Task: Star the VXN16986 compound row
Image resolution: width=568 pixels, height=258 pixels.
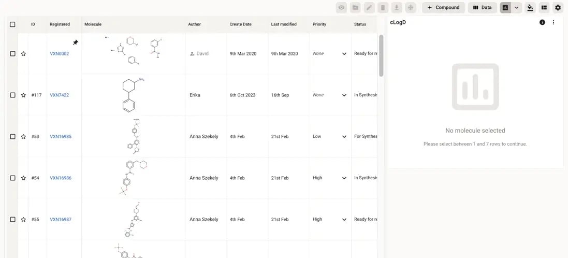Action: pos(23,178)
